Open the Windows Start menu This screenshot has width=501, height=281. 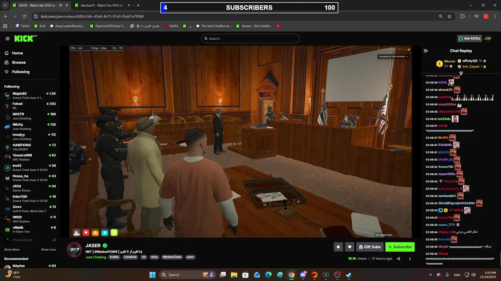[x=152, y=275]
